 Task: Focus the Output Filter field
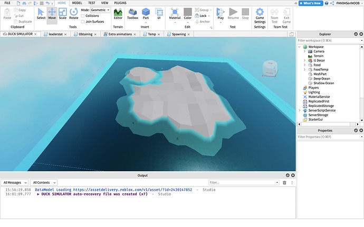pyautogui.click(x=243, y=182)
